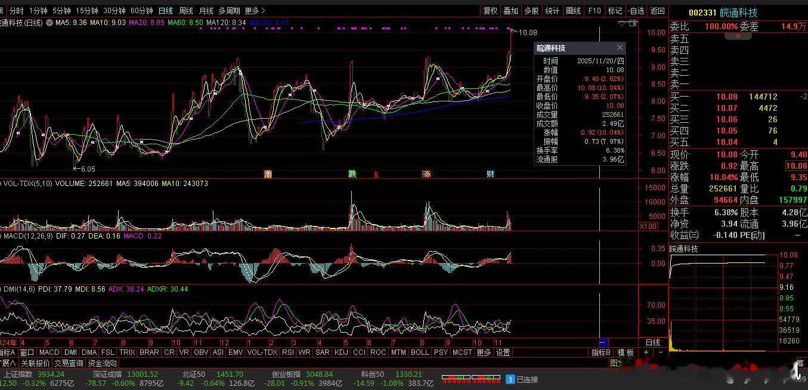Click the minus zoom-out button near 日线
808x390 pixels.
[660, 352]
